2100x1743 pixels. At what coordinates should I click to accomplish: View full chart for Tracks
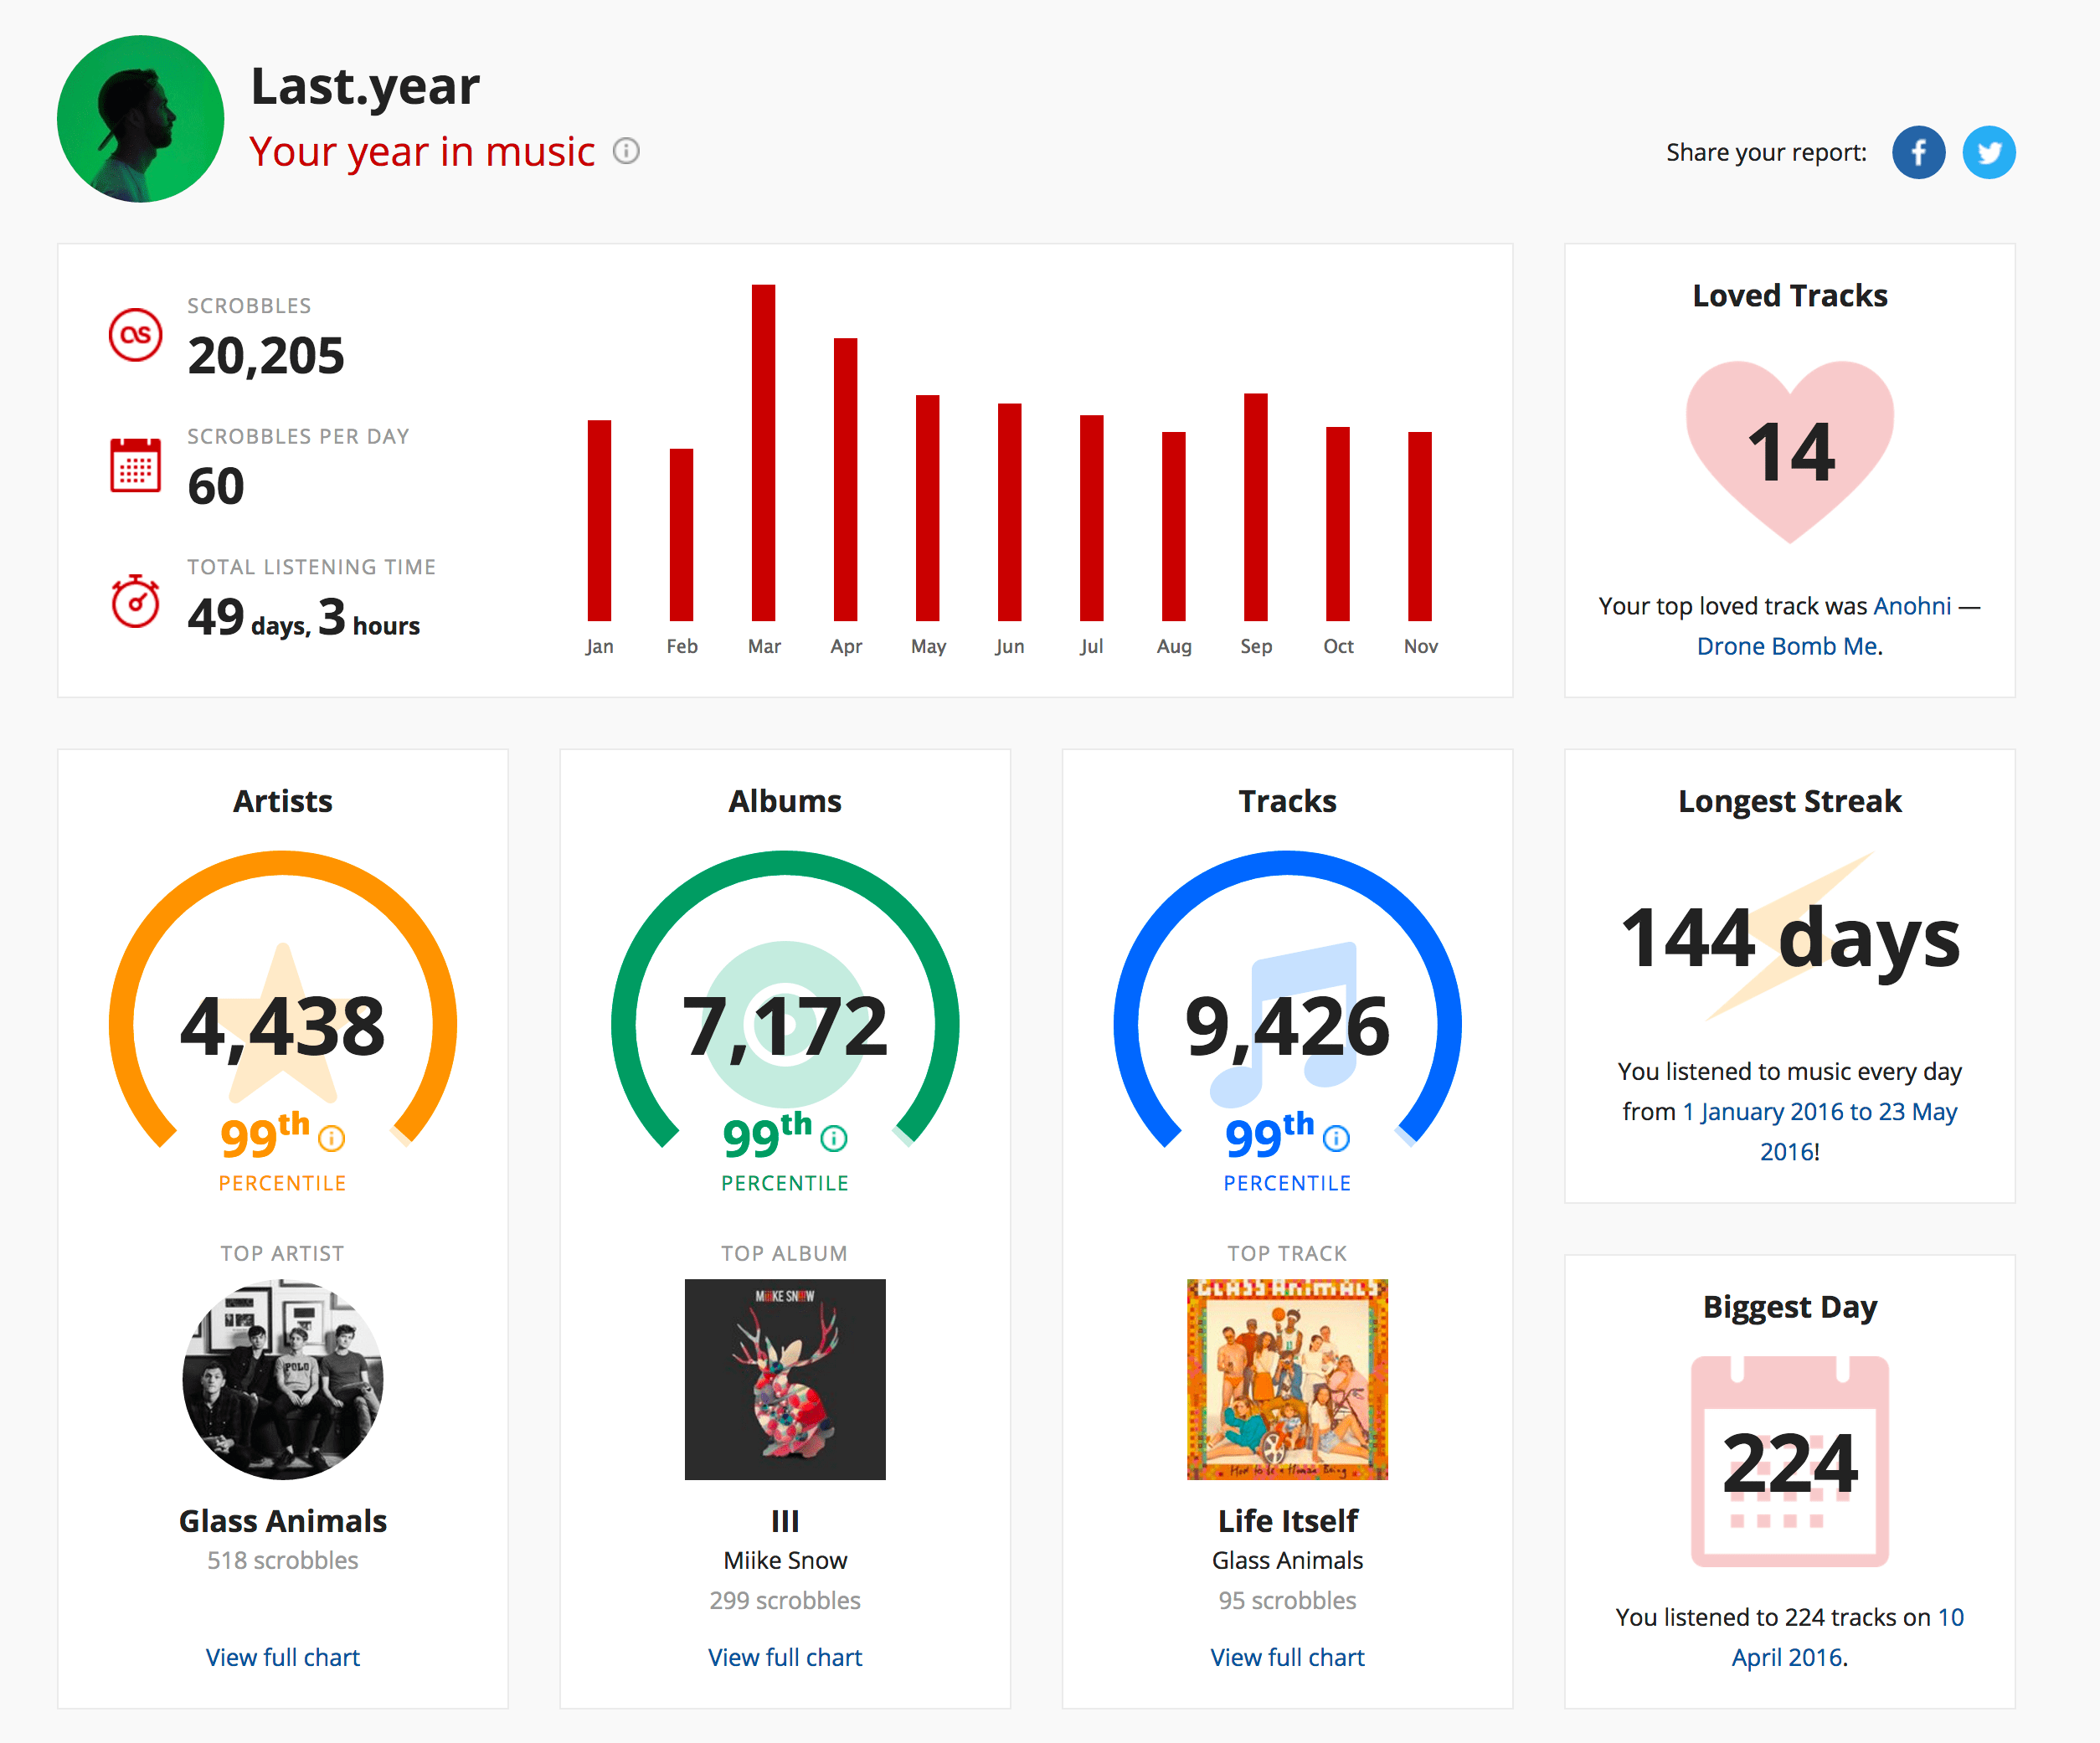1287,1657
